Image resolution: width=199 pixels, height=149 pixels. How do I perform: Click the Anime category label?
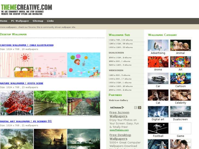click(158, 70)
